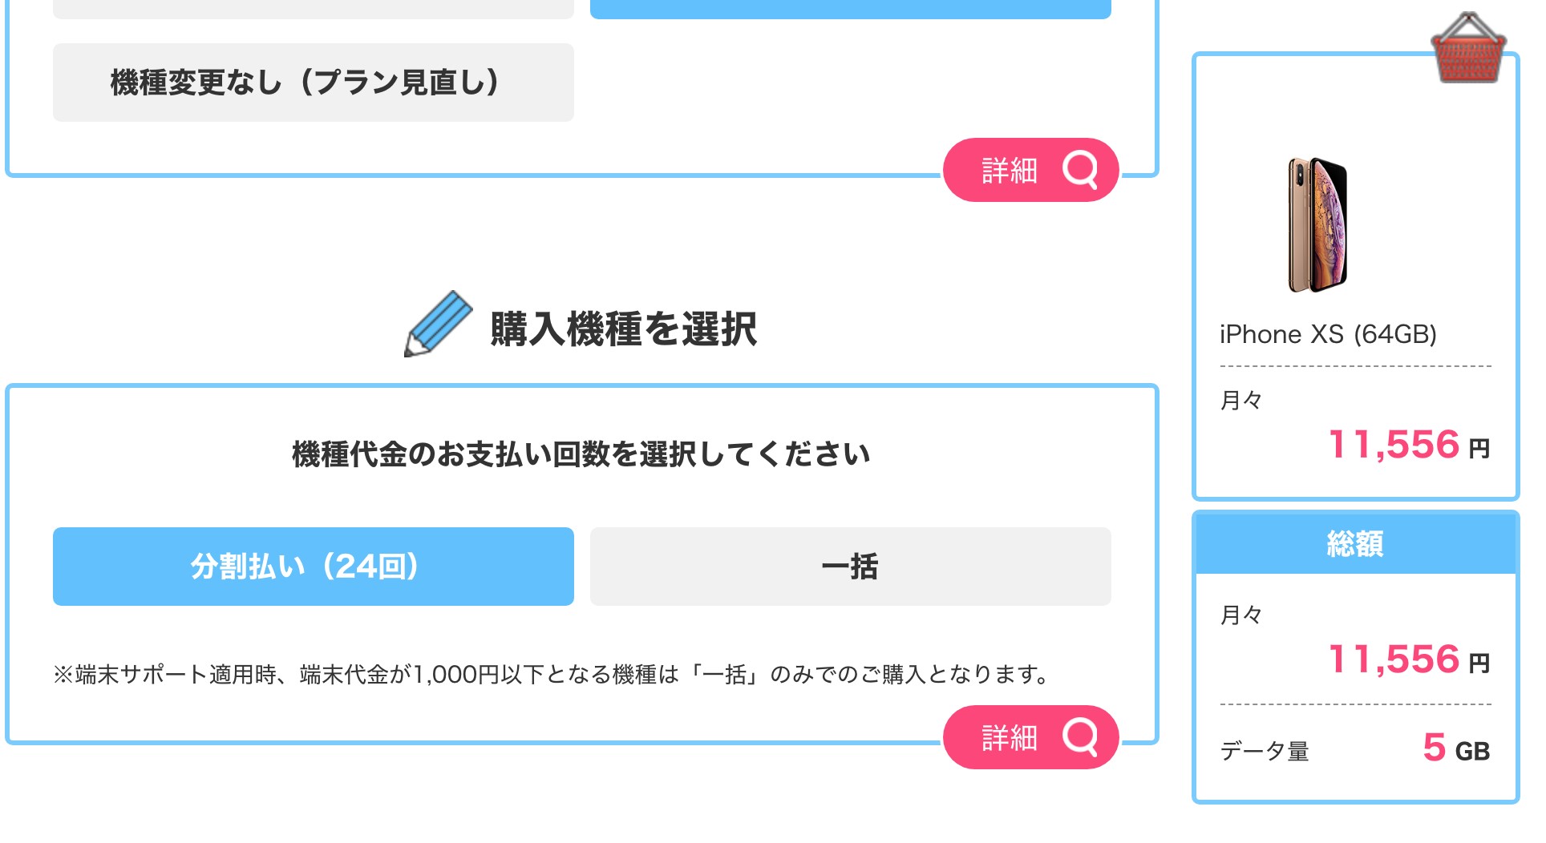Select 一括 lump-sum payment option

tap(851, 567)
